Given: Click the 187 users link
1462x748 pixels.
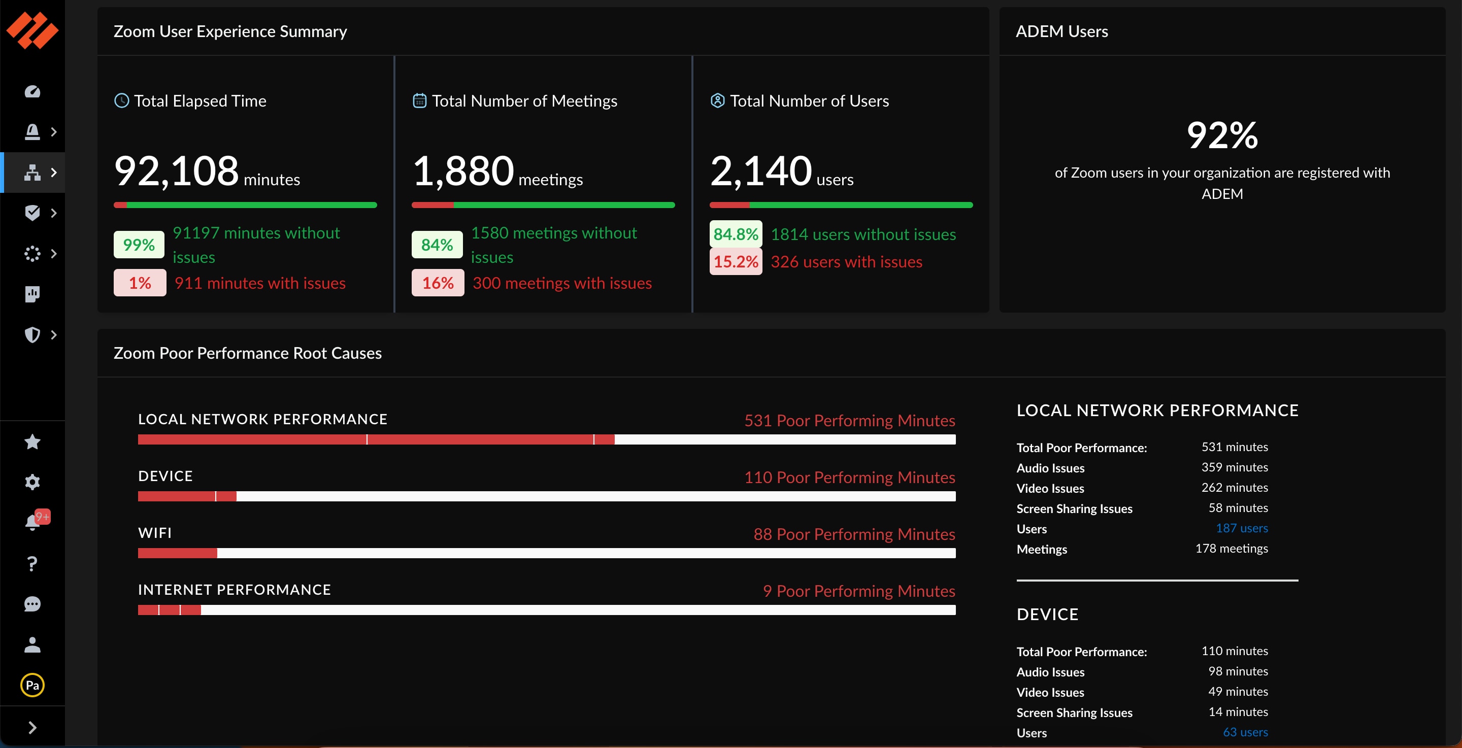Looking at the screenshot, I should pos(1242,528).
